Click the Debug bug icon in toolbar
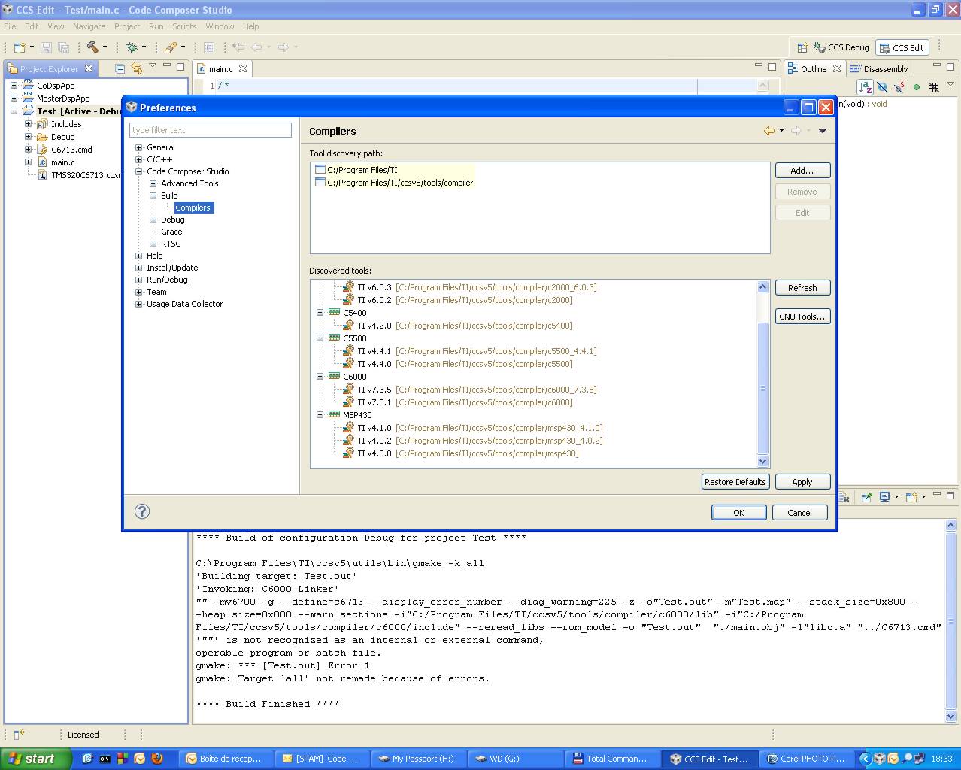 [132, 47]
